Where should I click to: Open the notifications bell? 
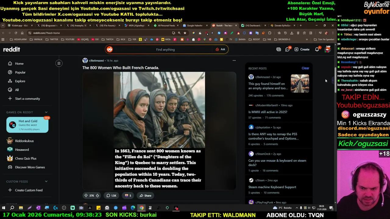click(317, 49)
